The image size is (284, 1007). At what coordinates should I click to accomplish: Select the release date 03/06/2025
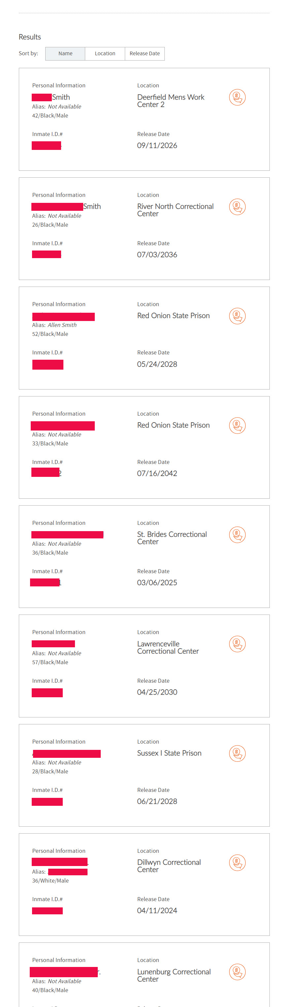157,583
